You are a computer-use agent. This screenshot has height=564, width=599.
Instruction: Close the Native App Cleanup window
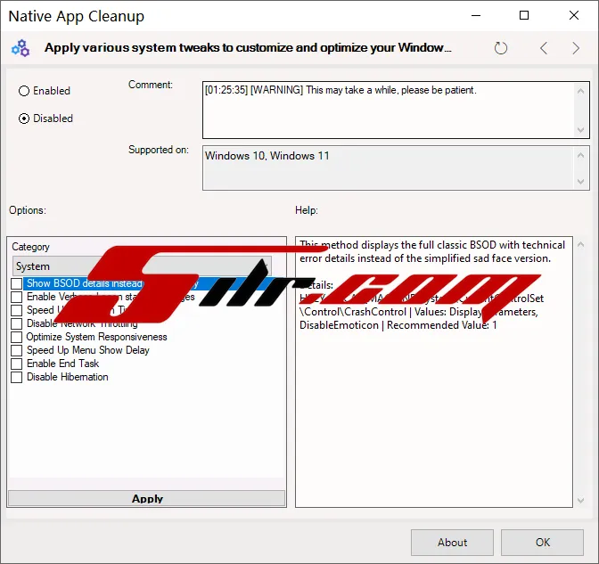[x=574, y=16]
